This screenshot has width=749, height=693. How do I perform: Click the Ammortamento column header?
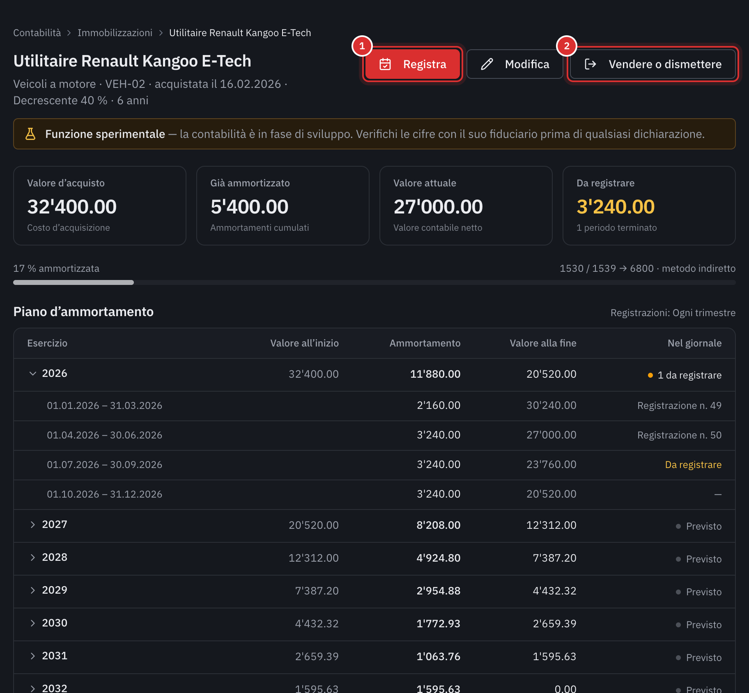coord(425,343)
